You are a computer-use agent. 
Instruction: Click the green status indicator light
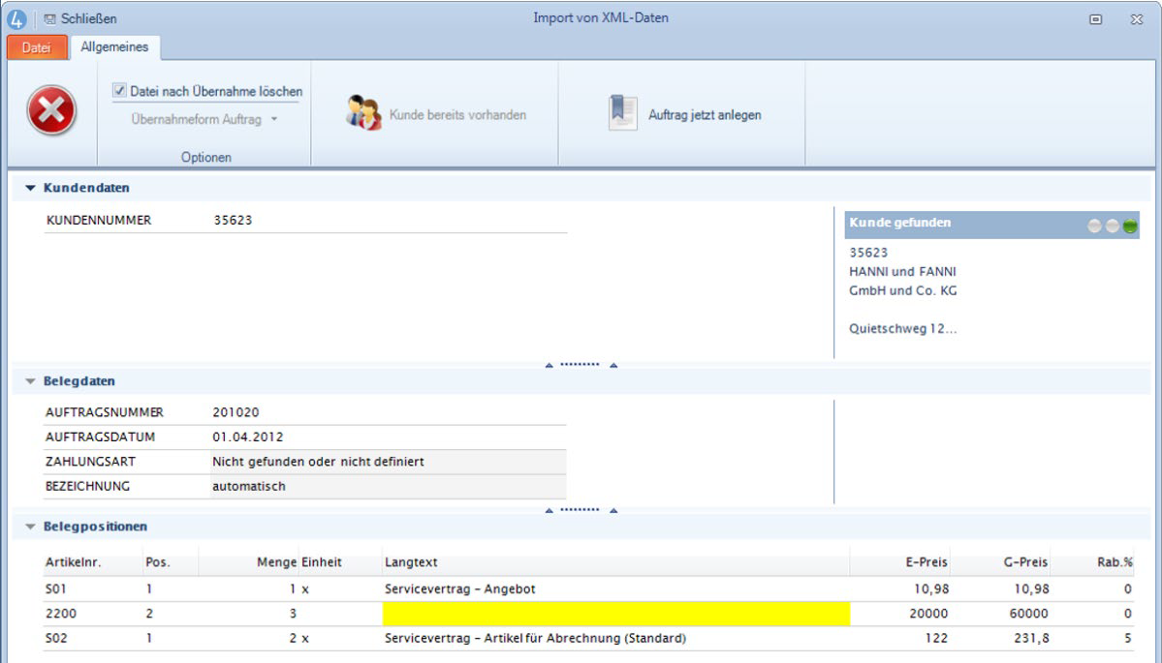click(1130, 226)
